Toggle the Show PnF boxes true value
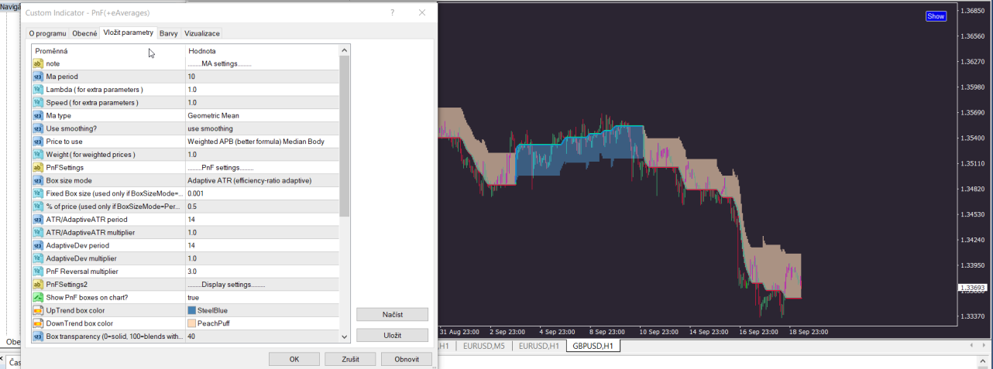Image resolution: width=993 pixels, height=369 pixels. [x=263, y=297]
